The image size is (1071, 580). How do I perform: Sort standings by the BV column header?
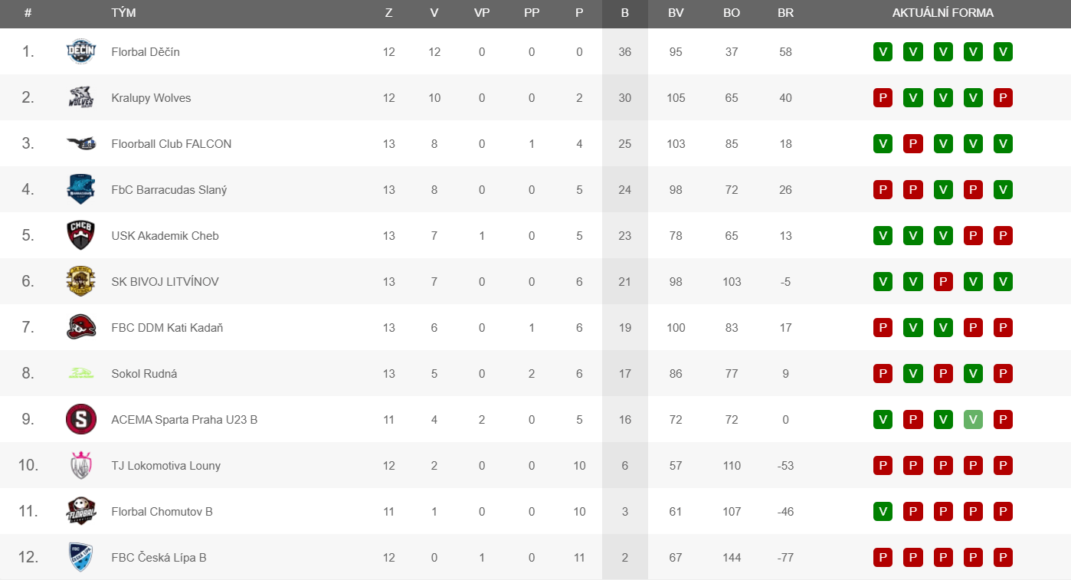coord(676,13)
